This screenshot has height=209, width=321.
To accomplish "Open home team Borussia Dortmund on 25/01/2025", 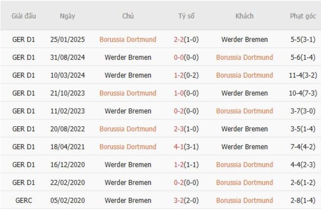I will (127, 39).
